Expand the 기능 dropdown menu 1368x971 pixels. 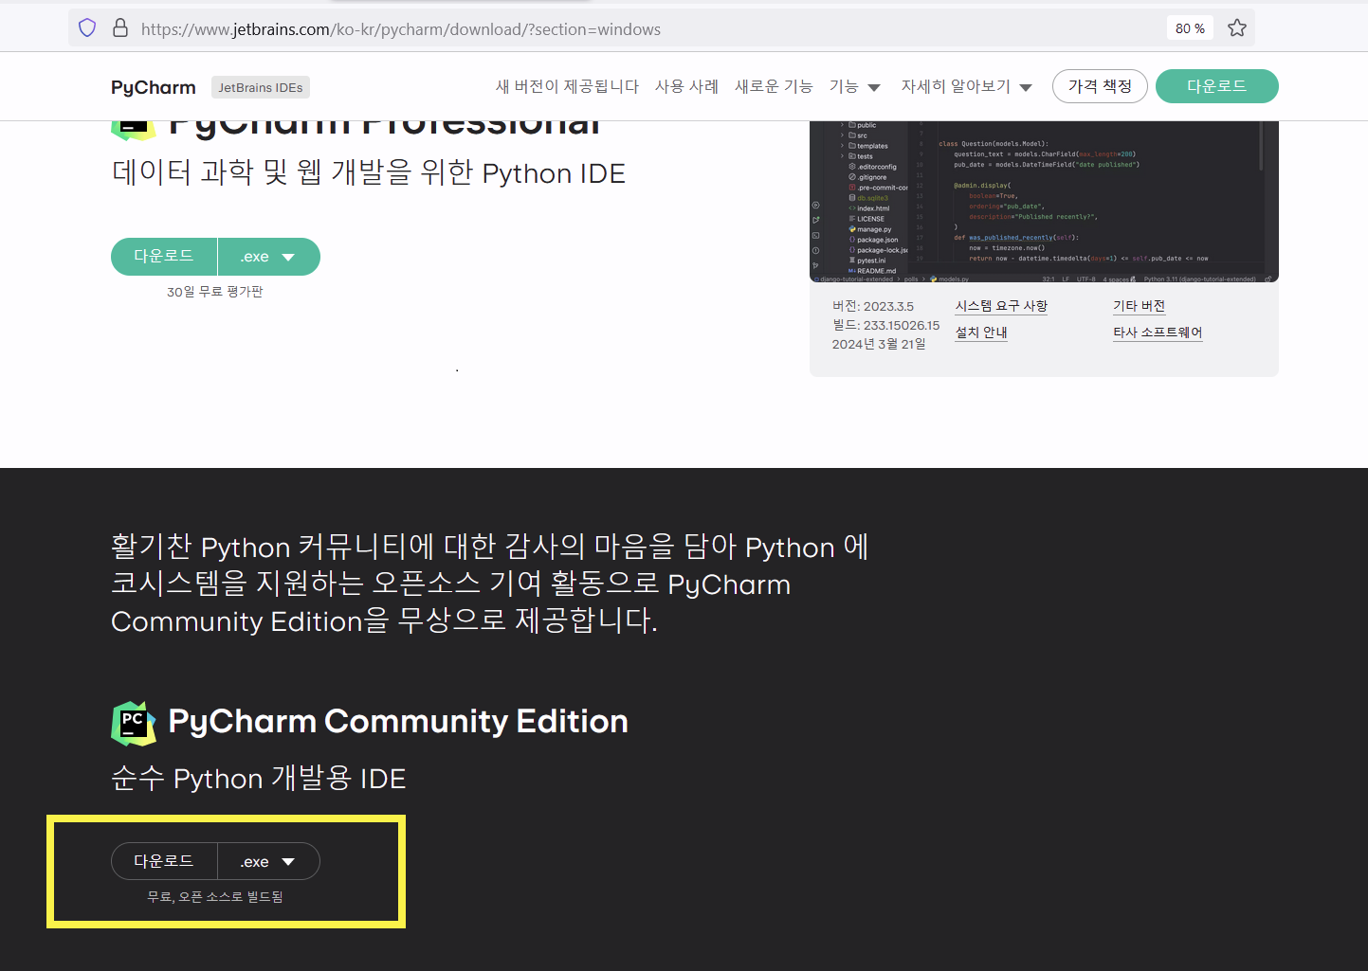point(854,86)
